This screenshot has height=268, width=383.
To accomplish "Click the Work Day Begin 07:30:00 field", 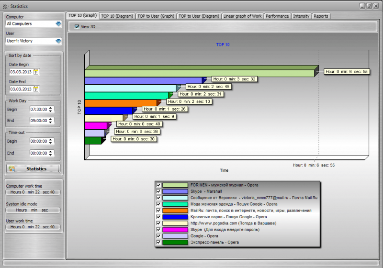I will [x=39, y=109].
